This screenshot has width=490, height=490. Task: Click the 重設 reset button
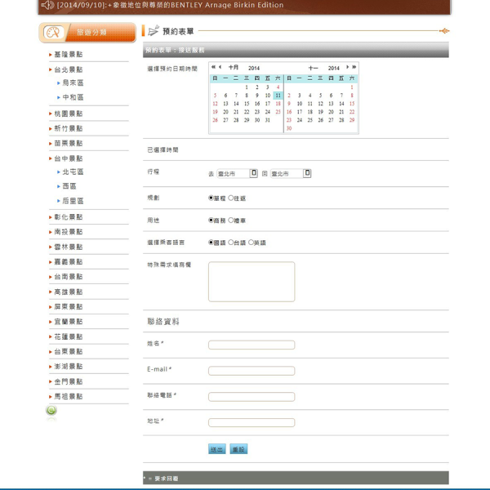tap(238, 449)
